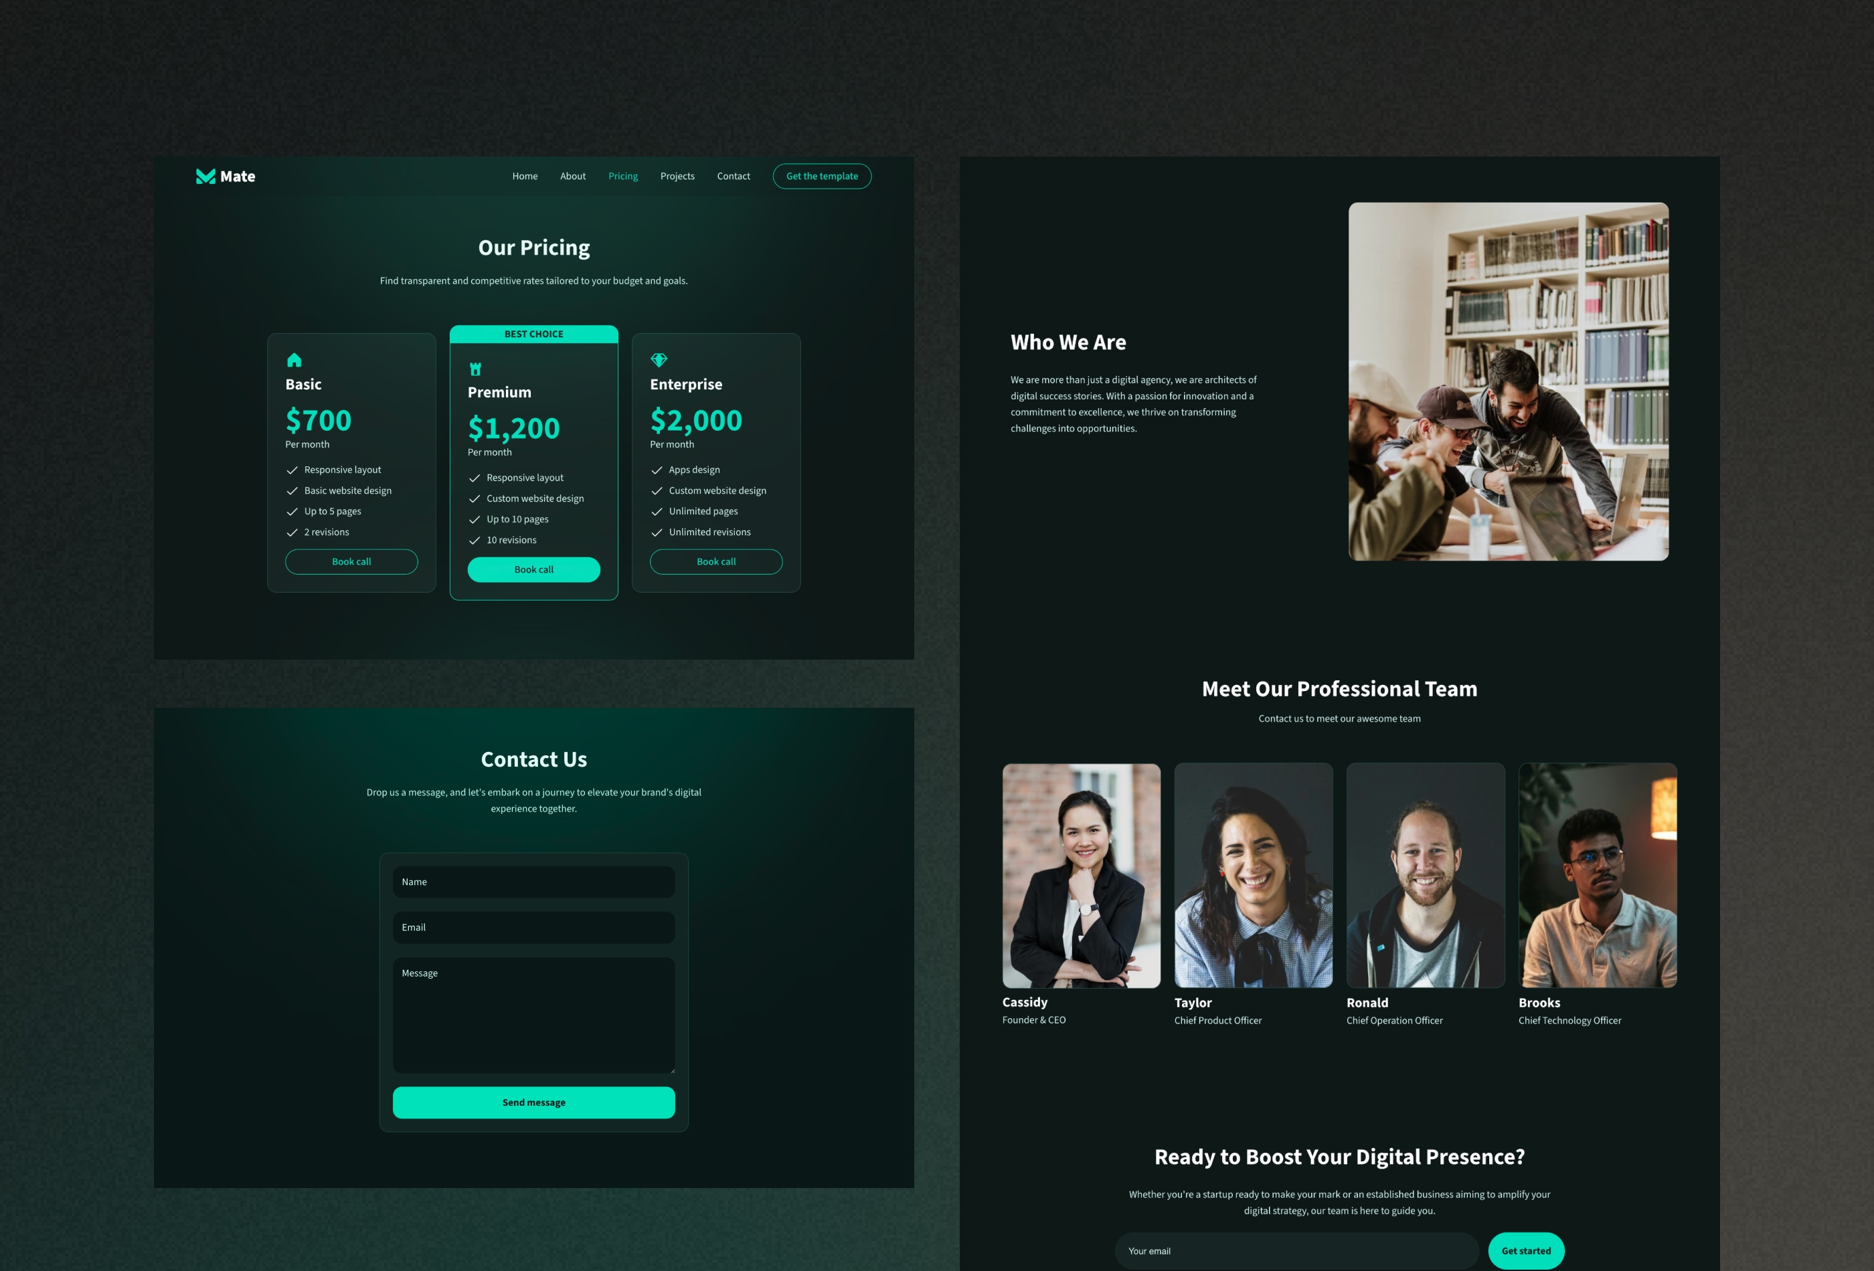Select the Home navigation tab

click(525, 176)
